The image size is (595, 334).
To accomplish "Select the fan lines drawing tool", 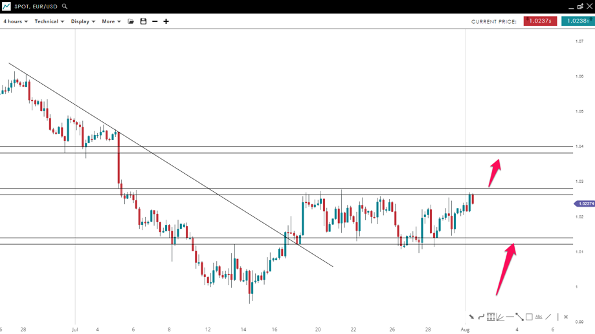I will pos(500,317).
